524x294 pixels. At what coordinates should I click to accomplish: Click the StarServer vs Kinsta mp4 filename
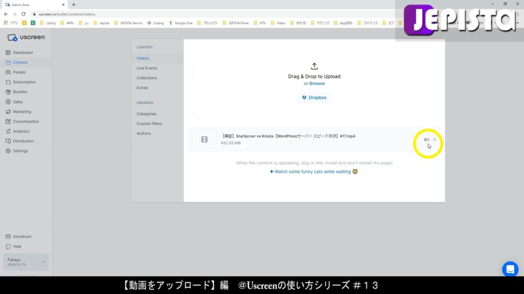289,136
